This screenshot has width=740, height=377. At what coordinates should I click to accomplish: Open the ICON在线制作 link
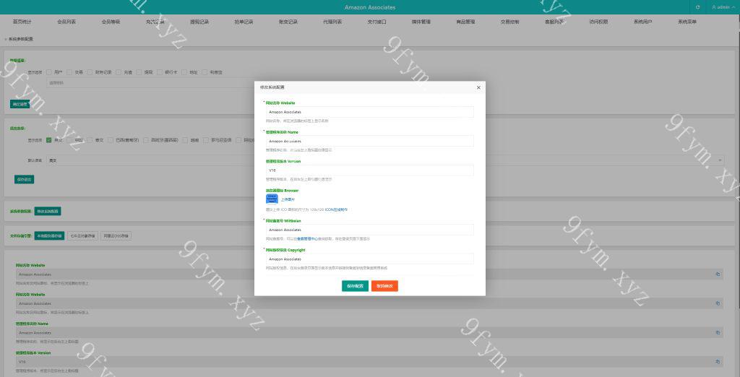[337, 209]
